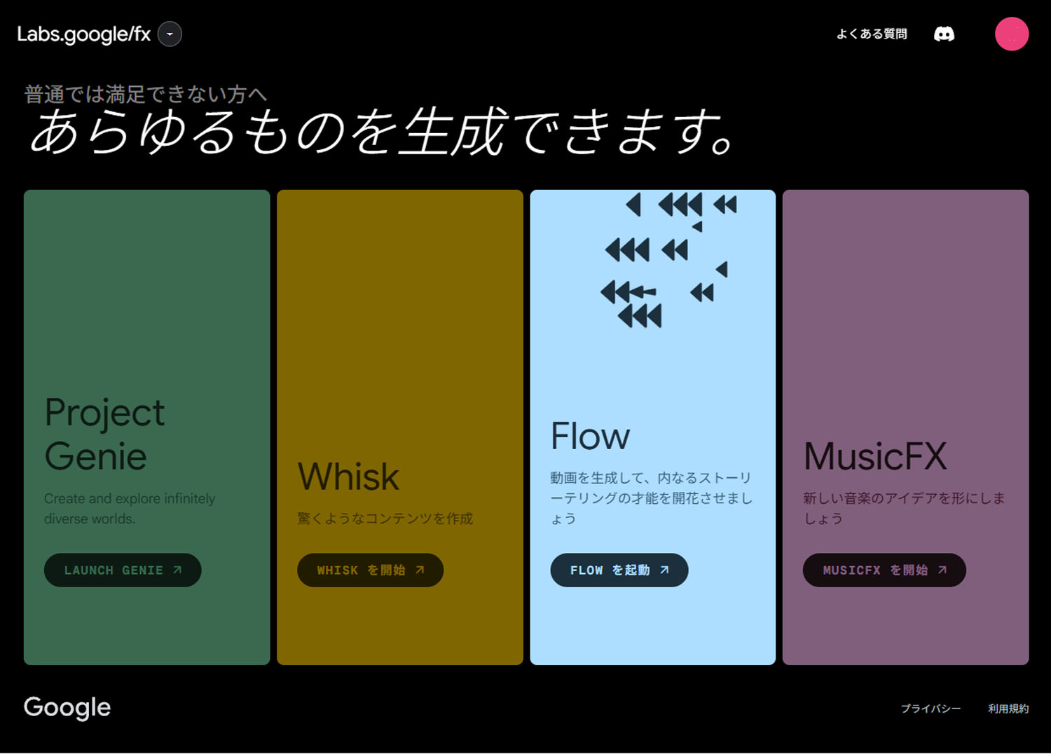This screenshot has height=754, width=1051.
Task: Launch Project Genie with LAUNCH GENIE
Action: [x=122, y=570]
